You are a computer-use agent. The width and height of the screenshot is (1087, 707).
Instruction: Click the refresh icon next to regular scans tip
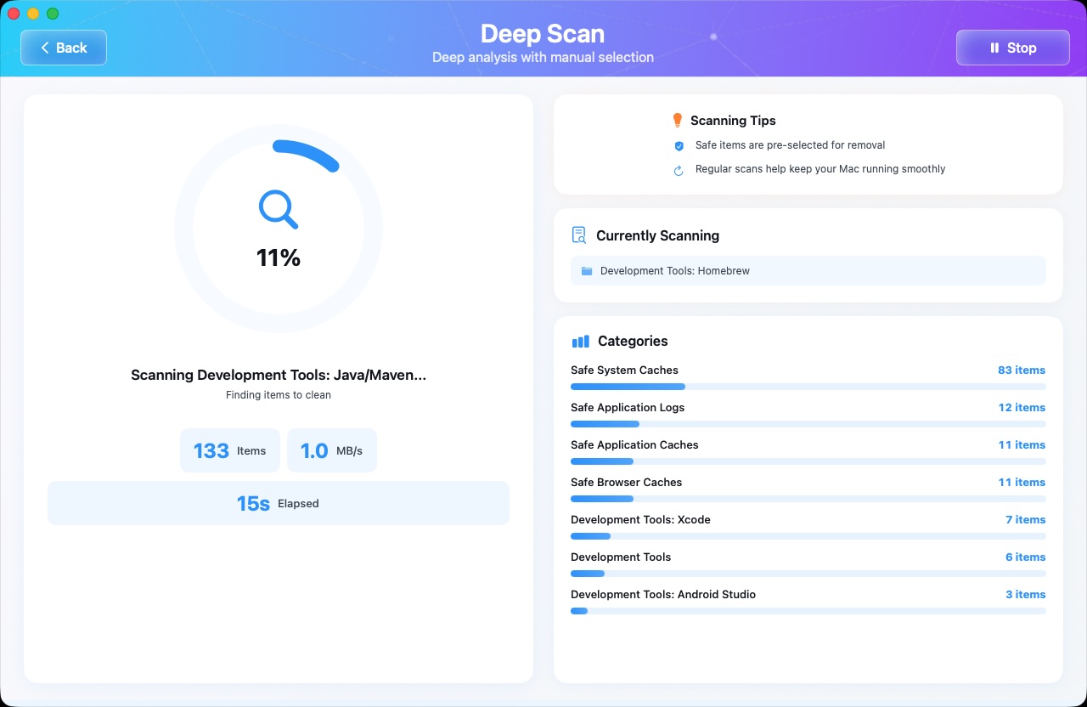point(678,170)
